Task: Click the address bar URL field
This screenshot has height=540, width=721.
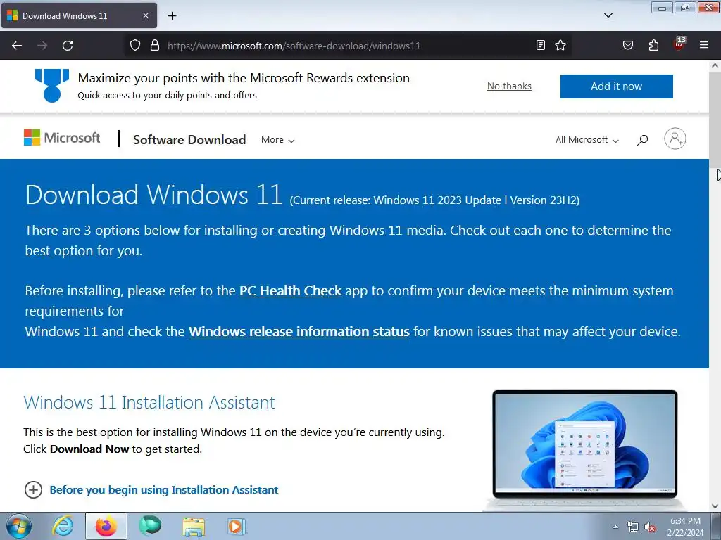Action: pos(349,46)
